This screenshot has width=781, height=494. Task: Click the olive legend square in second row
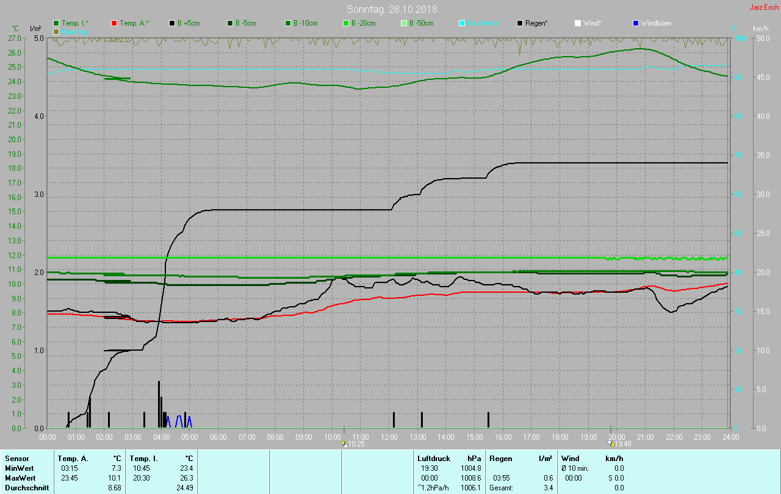tap(56, 31)
